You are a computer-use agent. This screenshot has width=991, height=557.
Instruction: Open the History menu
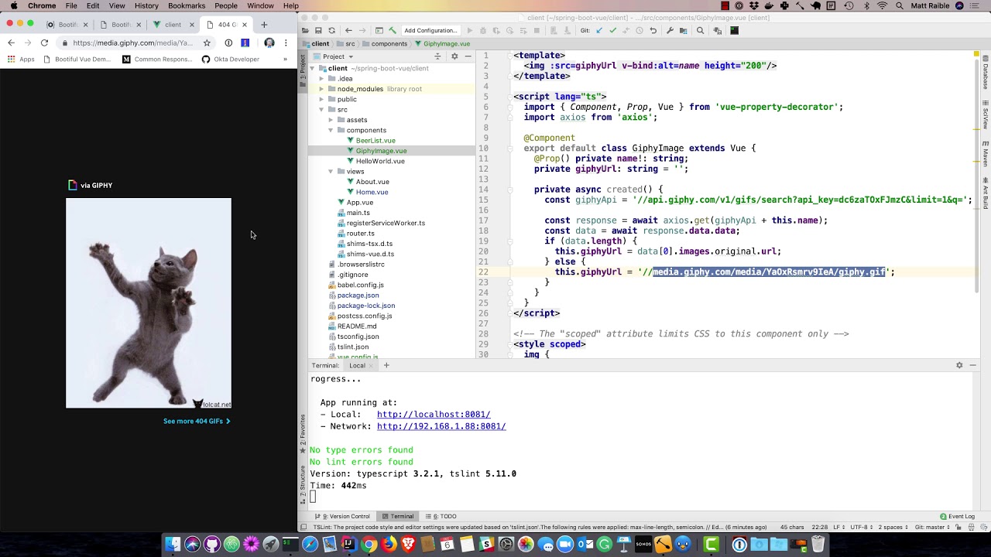(x=146, y=5)
